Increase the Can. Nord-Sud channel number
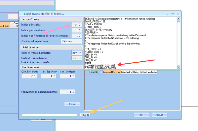Image resolution: width=198 pixels, height=131 pixels. pyautogui.click(x=35, y=75)
